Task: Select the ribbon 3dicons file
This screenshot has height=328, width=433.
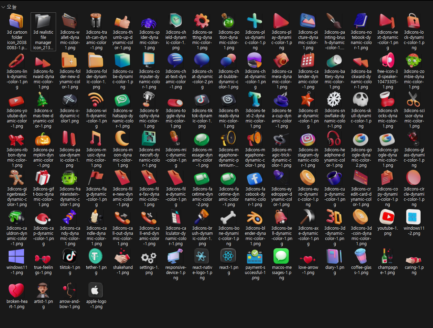Action: (x=17, y=149)
